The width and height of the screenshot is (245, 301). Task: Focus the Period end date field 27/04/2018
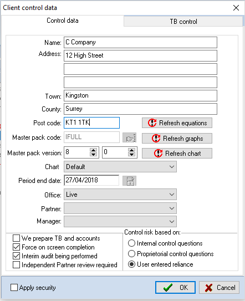coord(91,180)
